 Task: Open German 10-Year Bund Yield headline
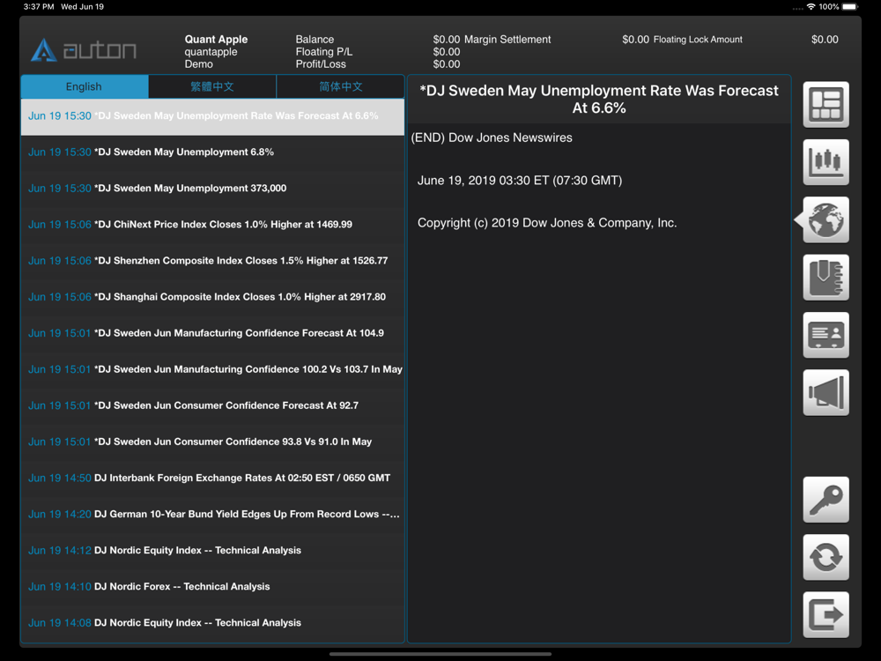[212, 515]
